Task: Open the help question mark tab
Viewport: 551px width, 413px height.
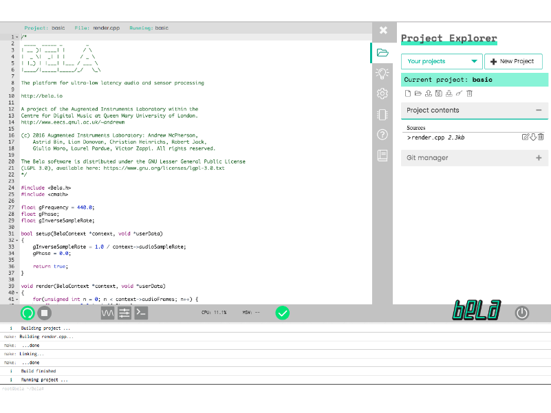Action: pos(382,135)
